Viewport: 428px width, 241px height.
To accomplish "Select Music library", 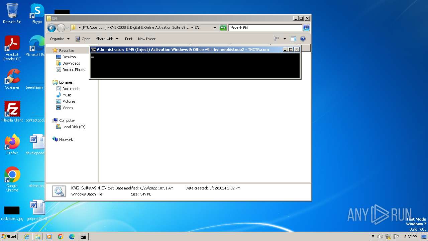I will (67, 95).
